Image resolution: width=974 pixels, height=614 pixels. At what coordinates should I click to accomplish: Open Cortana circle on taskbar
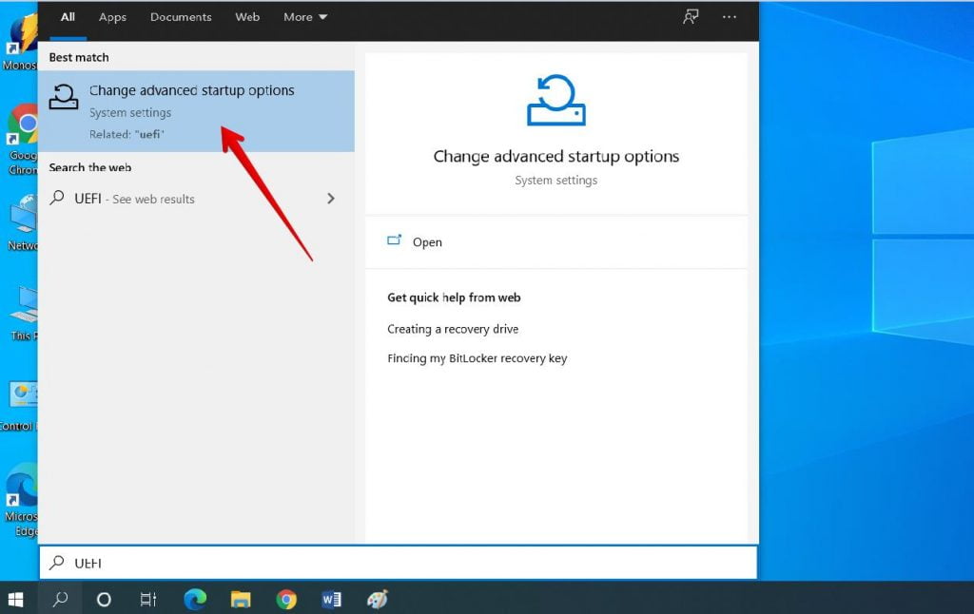pyautogui.click(x=104, y=599)
